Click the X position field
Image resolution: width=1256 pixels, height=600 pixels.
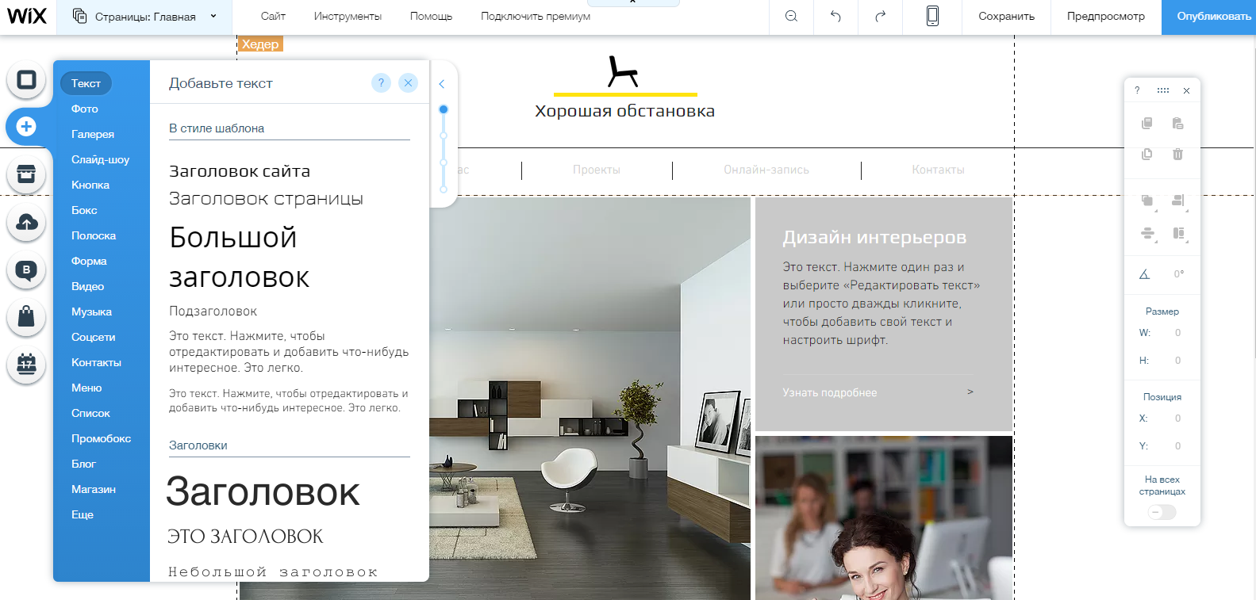1177,418
